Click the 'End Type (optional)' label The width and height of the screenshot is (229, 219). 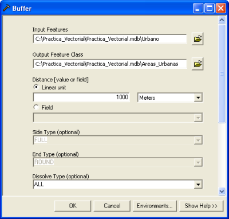(x=56, y=154)
